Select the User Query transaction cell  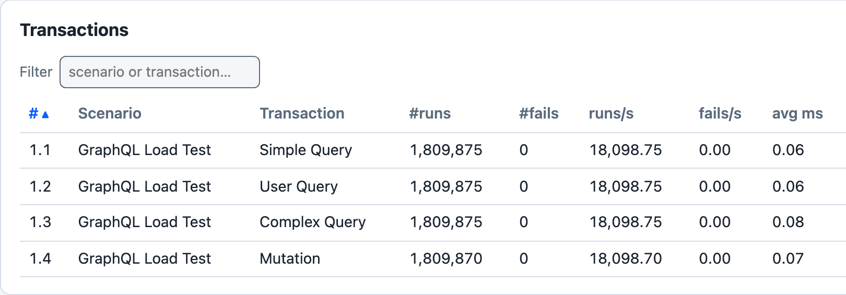pos(299,187)
